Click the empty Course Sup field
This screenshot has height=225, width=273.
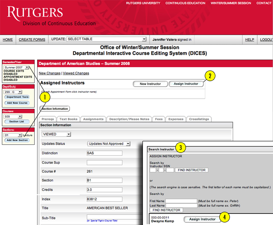(105, 162)
